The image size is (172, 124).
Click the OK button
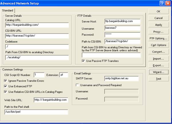[x=159, y=11]
